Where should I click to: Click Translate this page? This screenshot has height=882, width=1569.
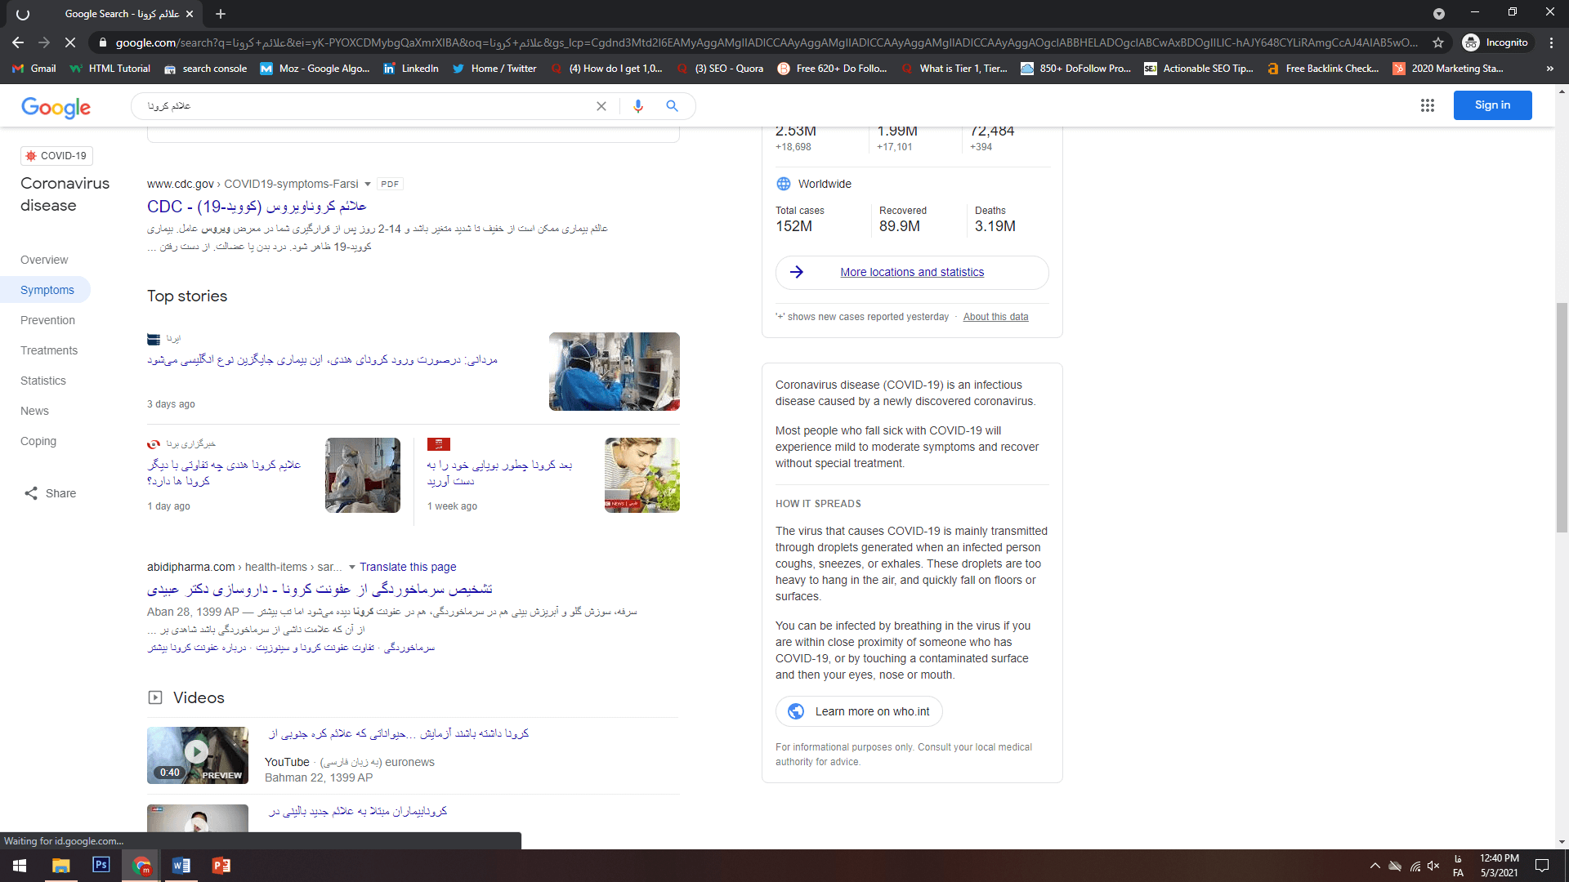[408, 567]
